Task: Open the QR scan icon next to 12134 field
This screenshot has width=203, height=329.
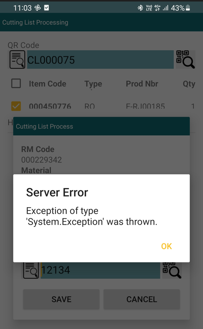Action: pos(172,270)
